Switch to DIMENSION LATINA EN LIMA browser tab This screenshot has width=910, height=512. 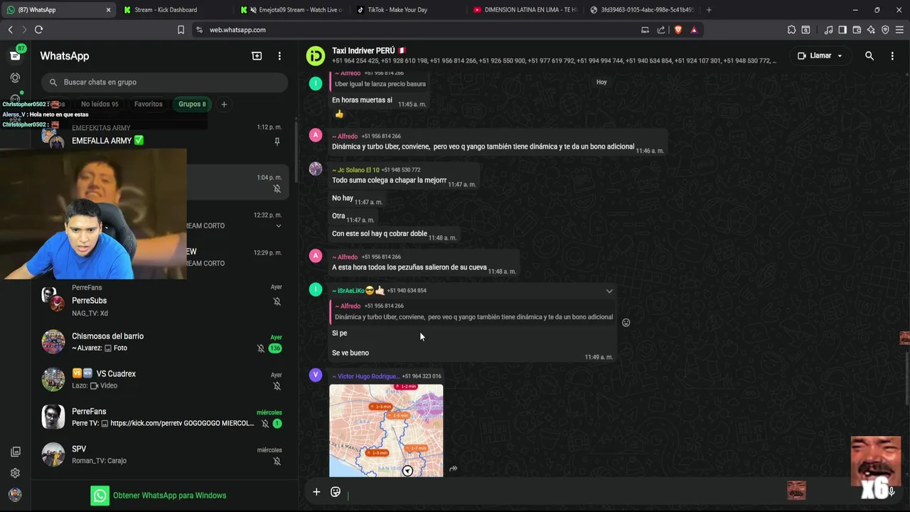coord(525,10)
